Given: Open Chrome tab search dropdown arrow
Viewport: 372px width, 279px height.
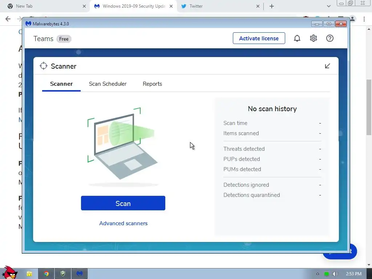Looking at the screenshot, I should [328, 6].
